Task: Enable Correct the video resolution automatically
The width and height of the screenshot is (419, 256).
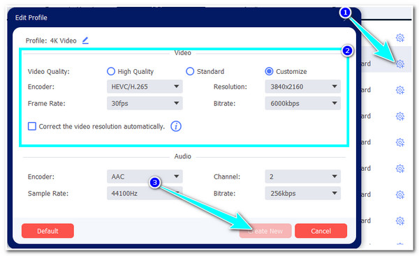Action: (32, 126)
